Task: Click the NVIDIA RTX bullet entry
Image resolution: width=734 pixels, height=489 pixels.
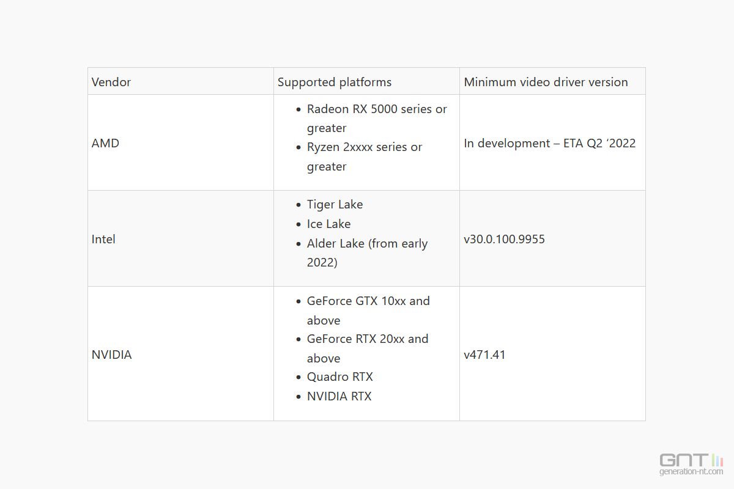Action: click(x=339, y=396)
